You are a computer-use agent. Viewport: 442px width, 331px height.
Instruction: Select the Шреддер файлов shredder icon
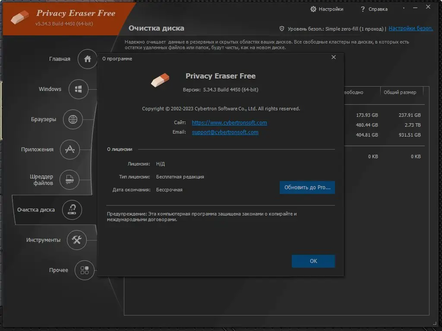coord(69,180)
